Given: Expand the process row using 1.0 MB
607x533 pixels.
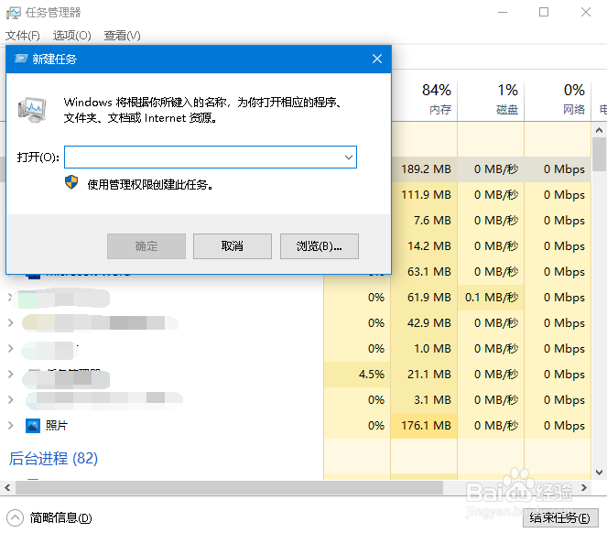Looking at the screenshot, I should (10, 348).
